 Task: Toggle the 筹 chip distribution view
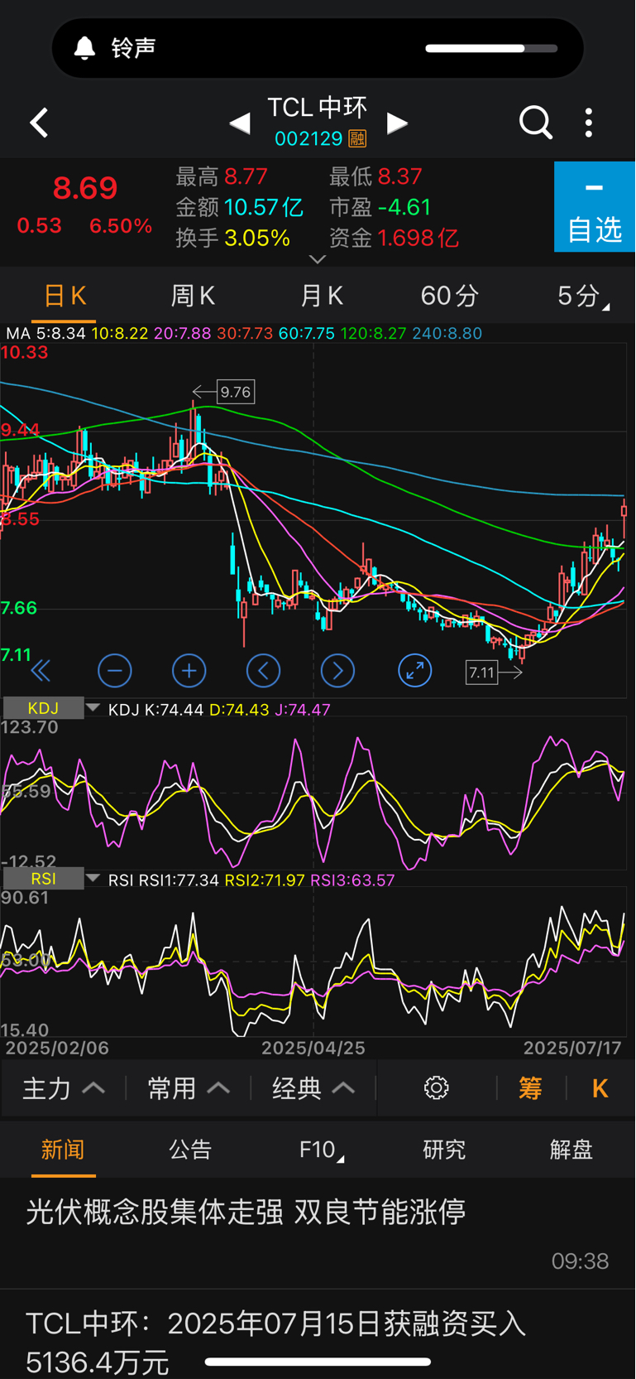coord(530,1088)
